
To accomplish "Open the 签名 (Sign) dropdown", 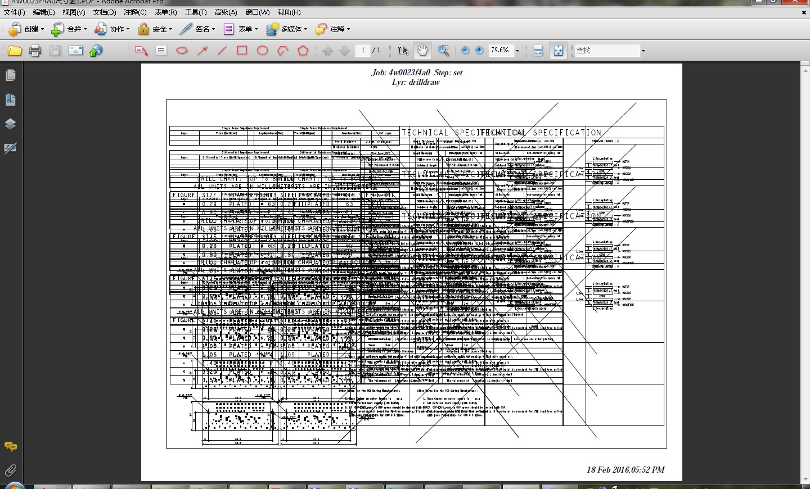I will (x=197, y=29).
